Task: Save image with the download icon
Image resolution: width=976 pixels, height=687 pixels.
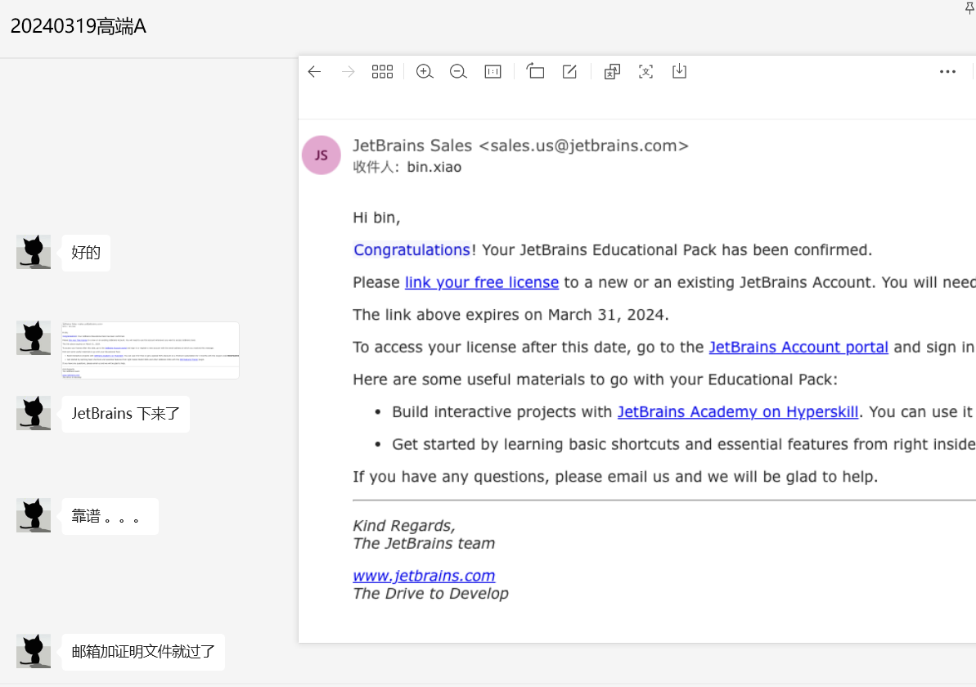Action: point(679,71)
